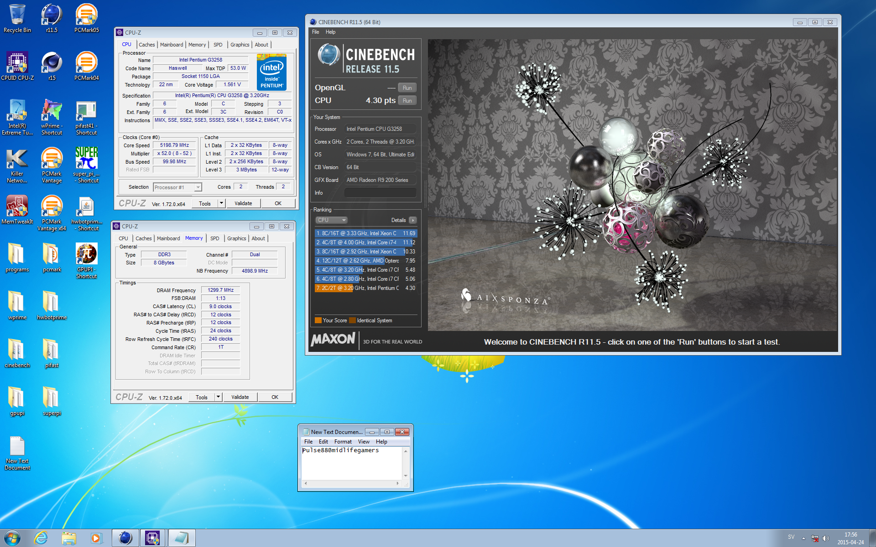Expand the Details arrow in Ranking panel
This screenshot has width=876, height=547.
pos(413,220)
